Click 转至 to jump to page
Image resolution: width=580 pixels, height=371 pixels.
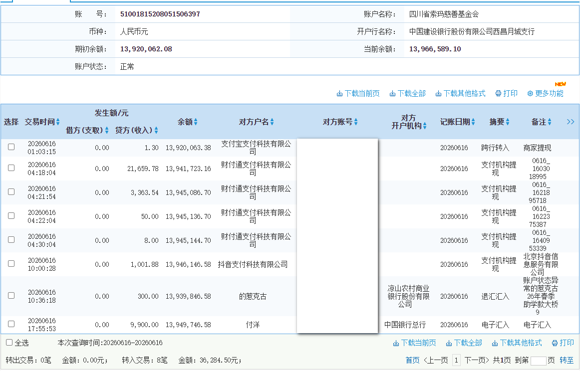click(x=567, y=361)
